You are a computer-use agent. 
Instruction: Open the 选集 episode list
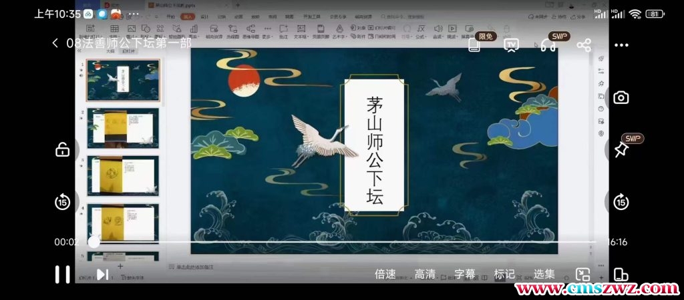544,274
